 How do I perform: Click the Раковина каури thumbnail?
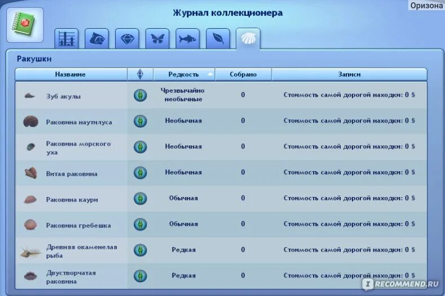click(x=30, y=199)
